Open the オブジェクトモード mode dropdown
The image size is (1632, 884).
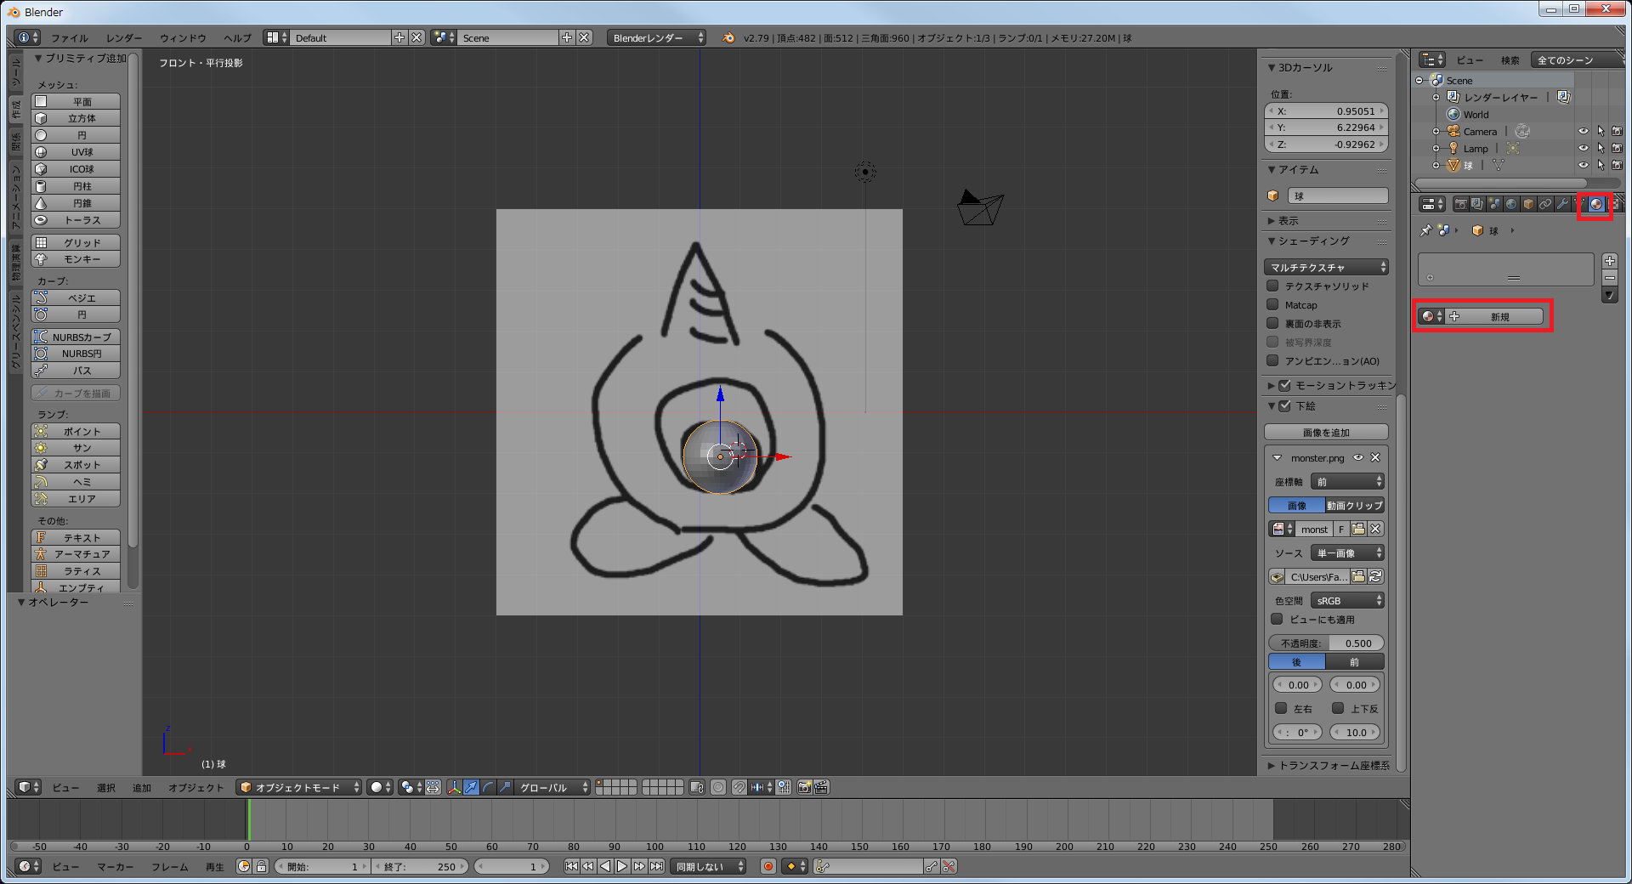pos(299,788)
